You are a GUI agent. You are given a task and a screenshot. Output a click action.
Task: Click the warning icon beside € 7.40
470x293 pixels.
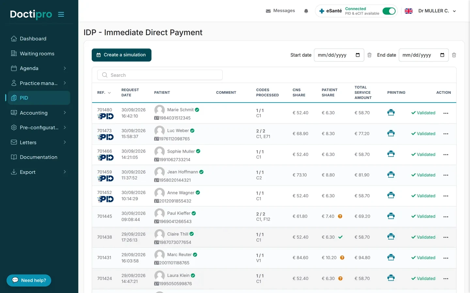[340, 216]
